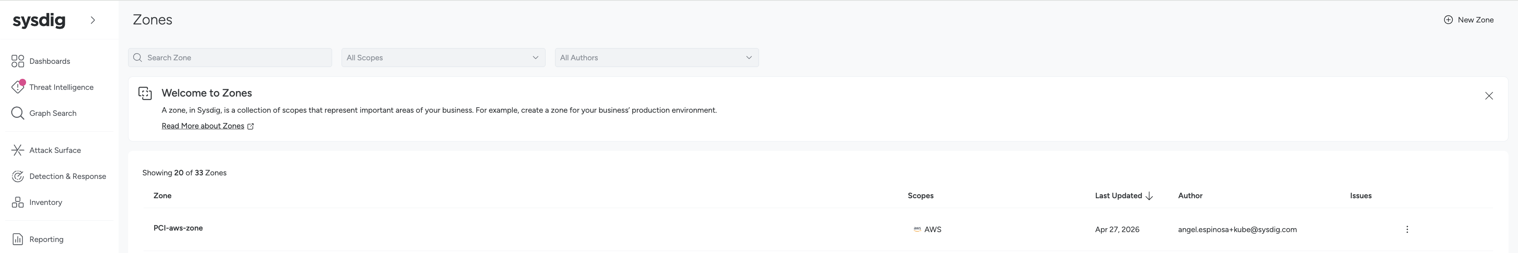The height and width of the screenshot is (253, 1518).
Task: Go to Graph Search menu label
Action: (53, 113)
